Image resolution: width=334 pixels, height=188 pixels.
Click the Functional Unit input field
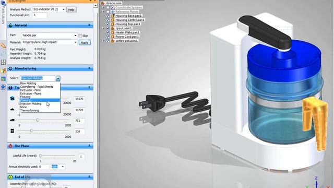[x=40, y=15]
